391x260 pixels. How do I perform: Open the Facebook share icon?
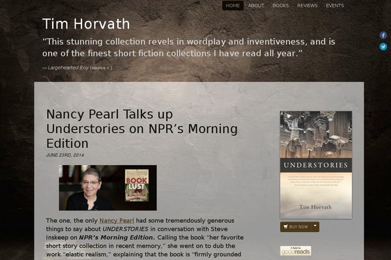(383, 35)
